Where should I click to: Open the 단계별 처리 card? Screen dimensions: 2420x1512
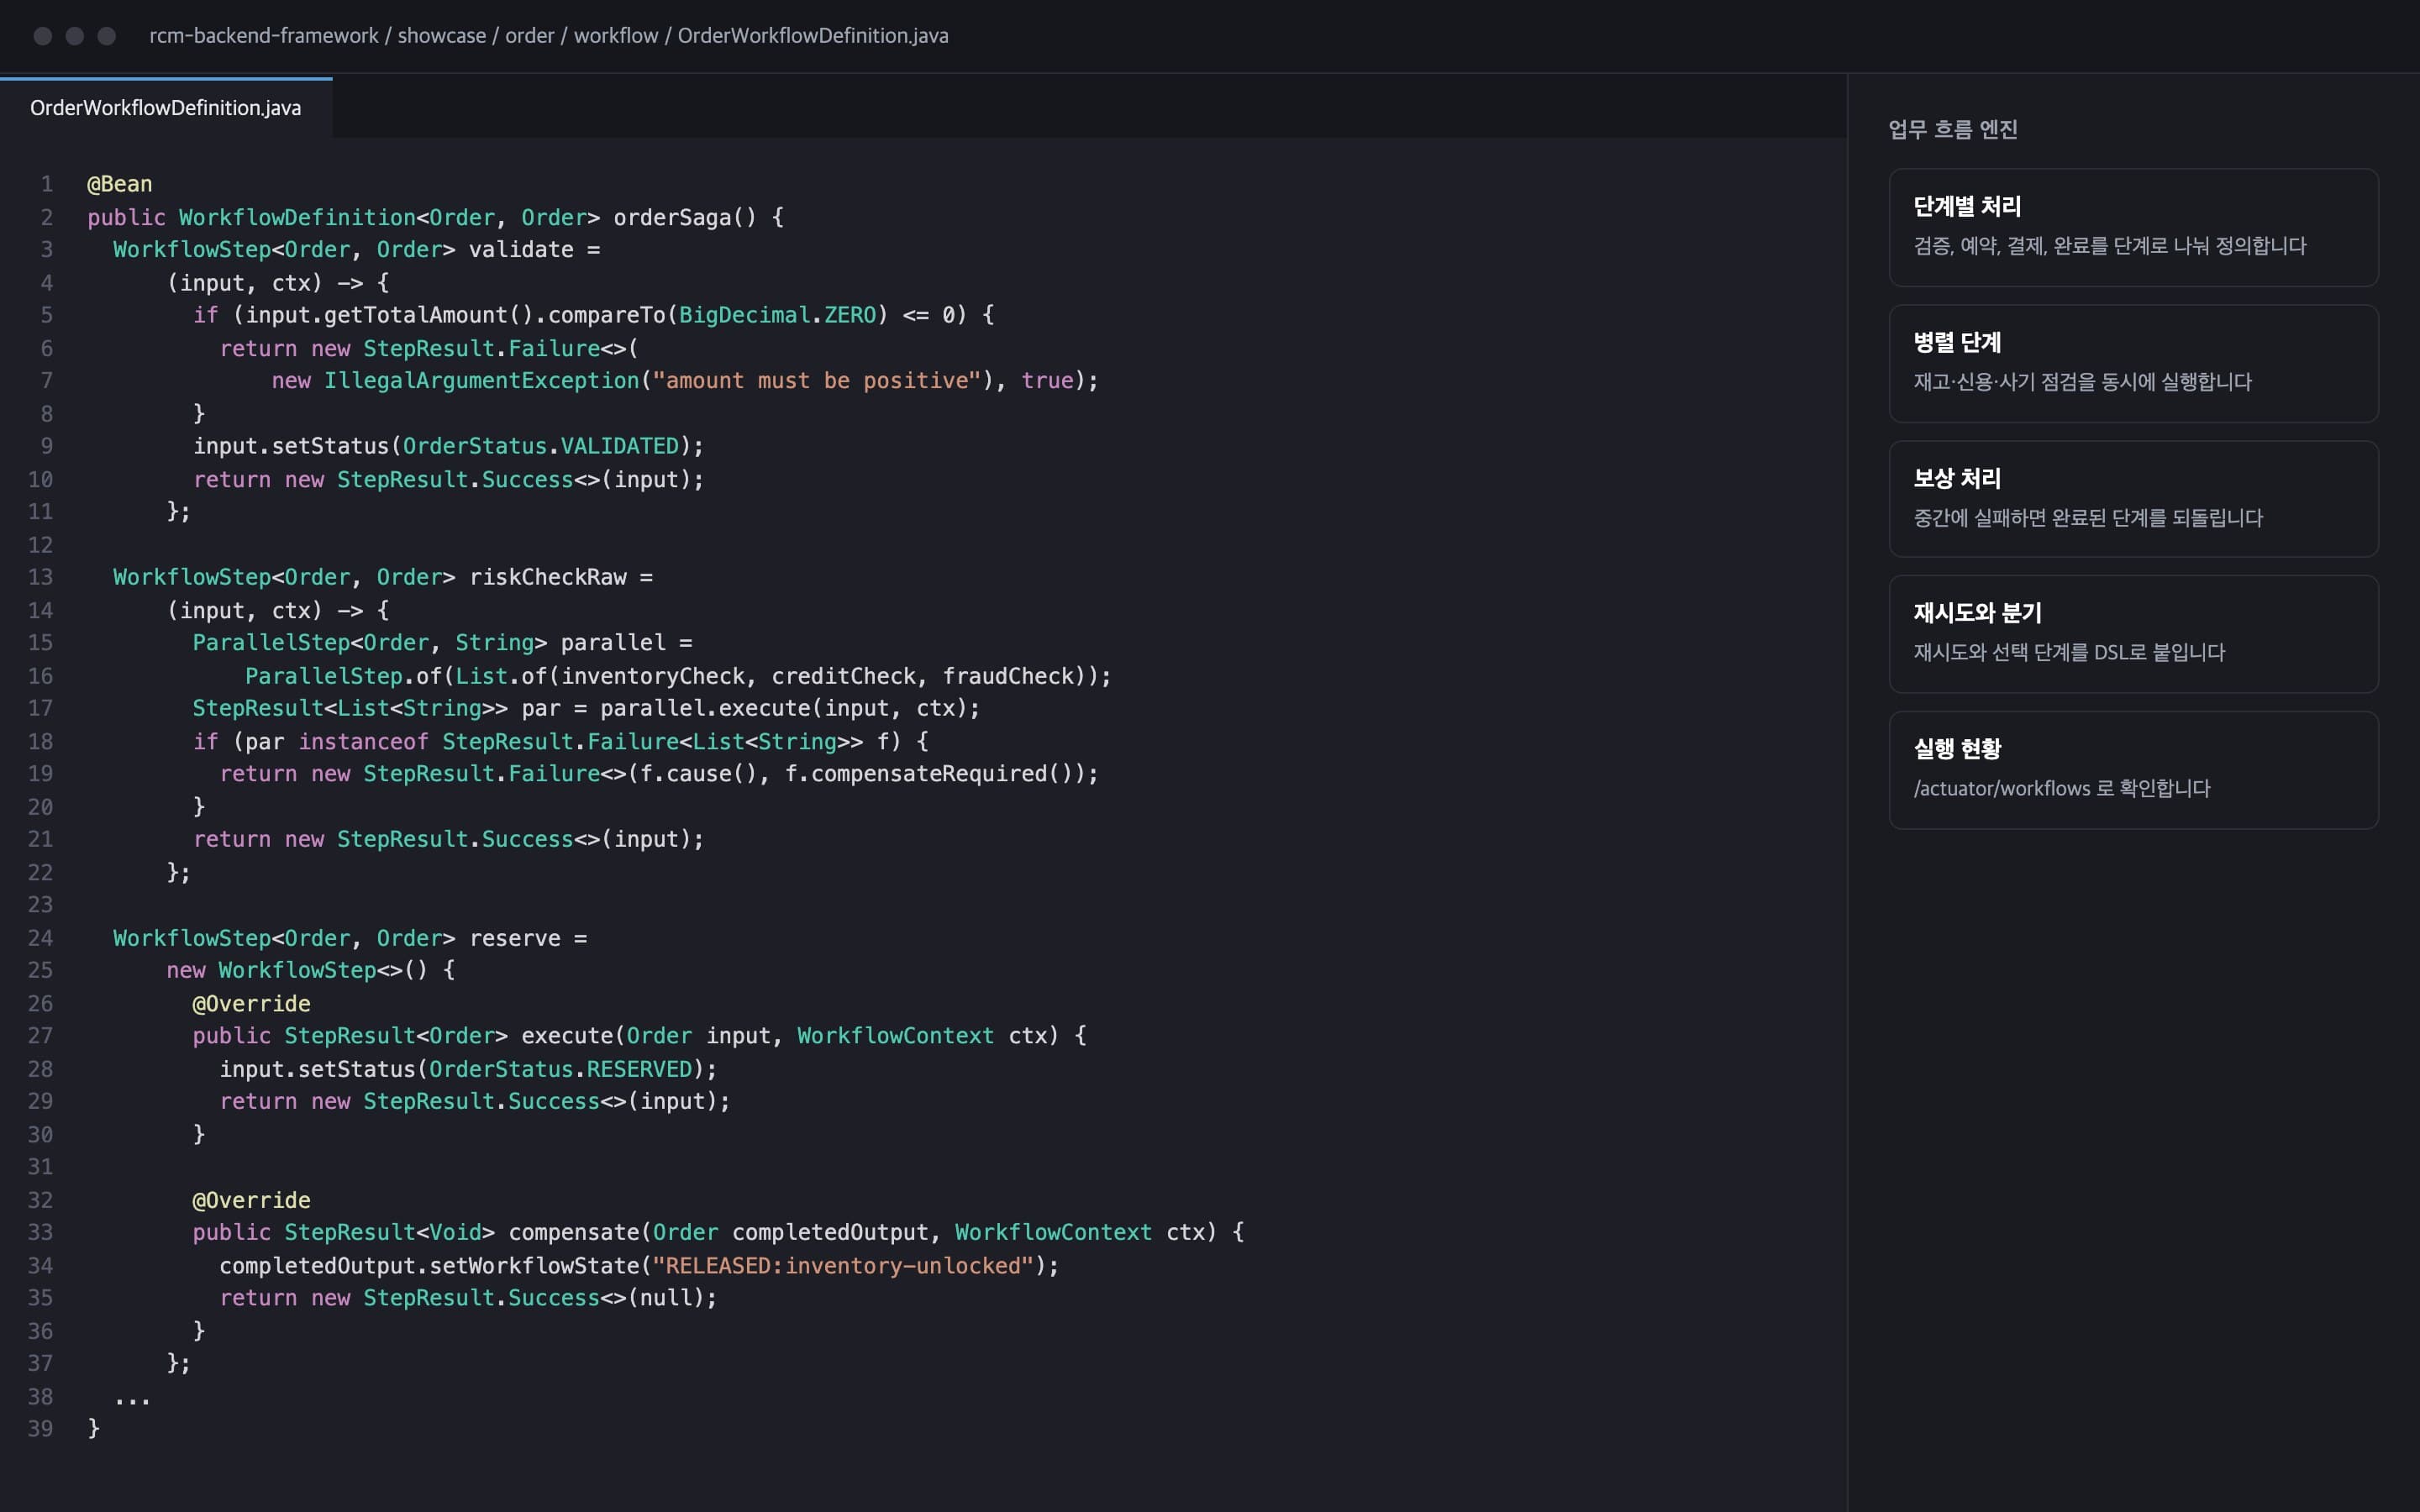click(2133, 227)
